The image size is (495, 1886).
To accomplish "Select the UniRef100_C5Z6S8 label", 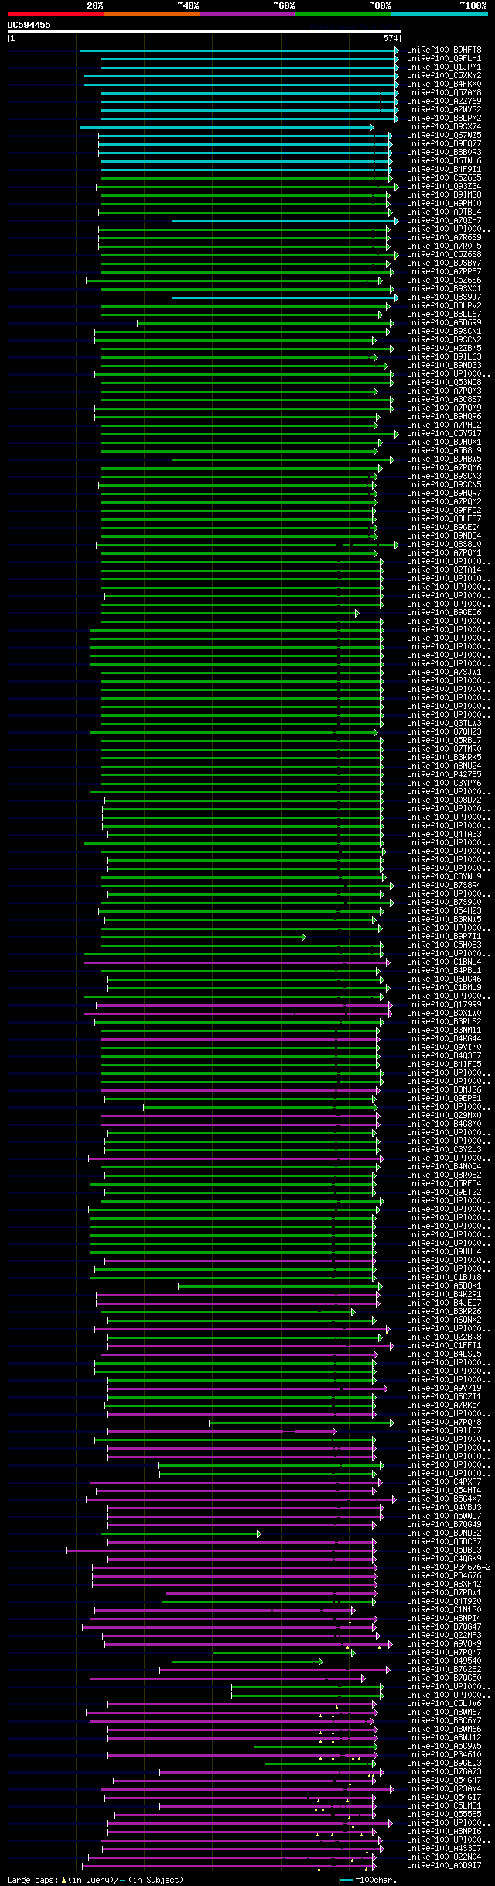I will coord(444,255).
